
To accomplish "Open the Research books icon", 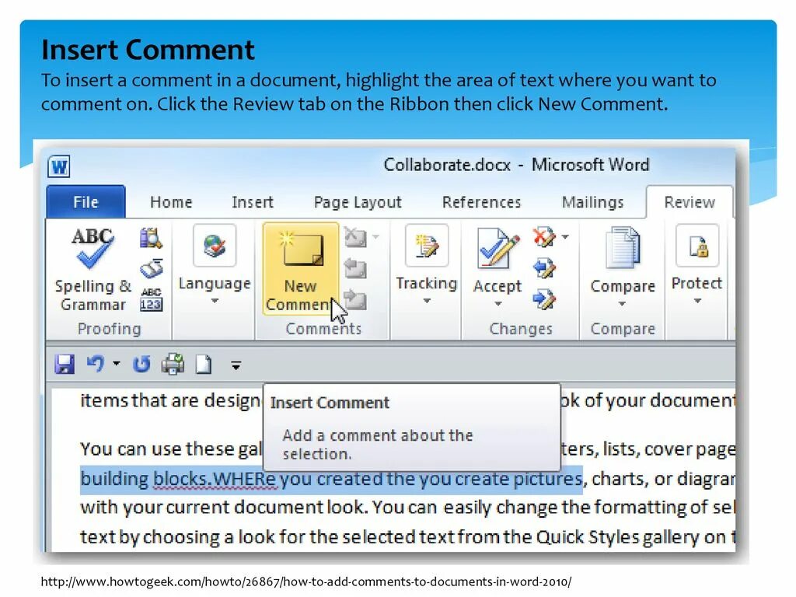I will [x=151, y=238].
